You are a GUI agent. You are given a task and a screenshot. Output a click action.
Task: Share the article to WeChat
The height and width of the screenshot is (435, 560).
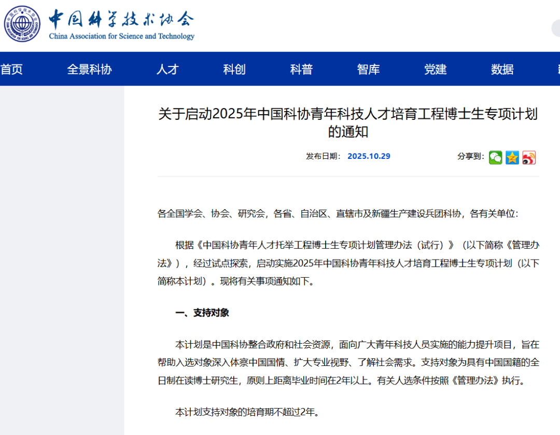[x=495, y=157]
